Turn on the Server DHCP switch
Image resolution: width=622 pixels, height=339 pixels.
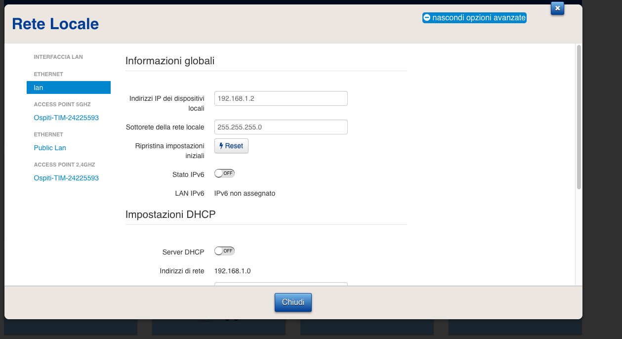tap(224, 251)
